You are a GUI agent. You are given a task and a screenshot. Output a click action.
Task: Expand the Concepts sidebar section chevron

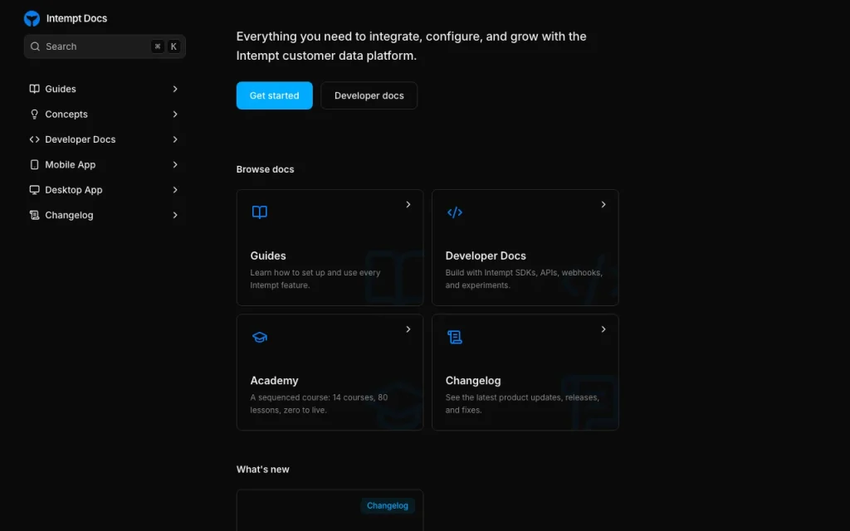tap(175, 114)
